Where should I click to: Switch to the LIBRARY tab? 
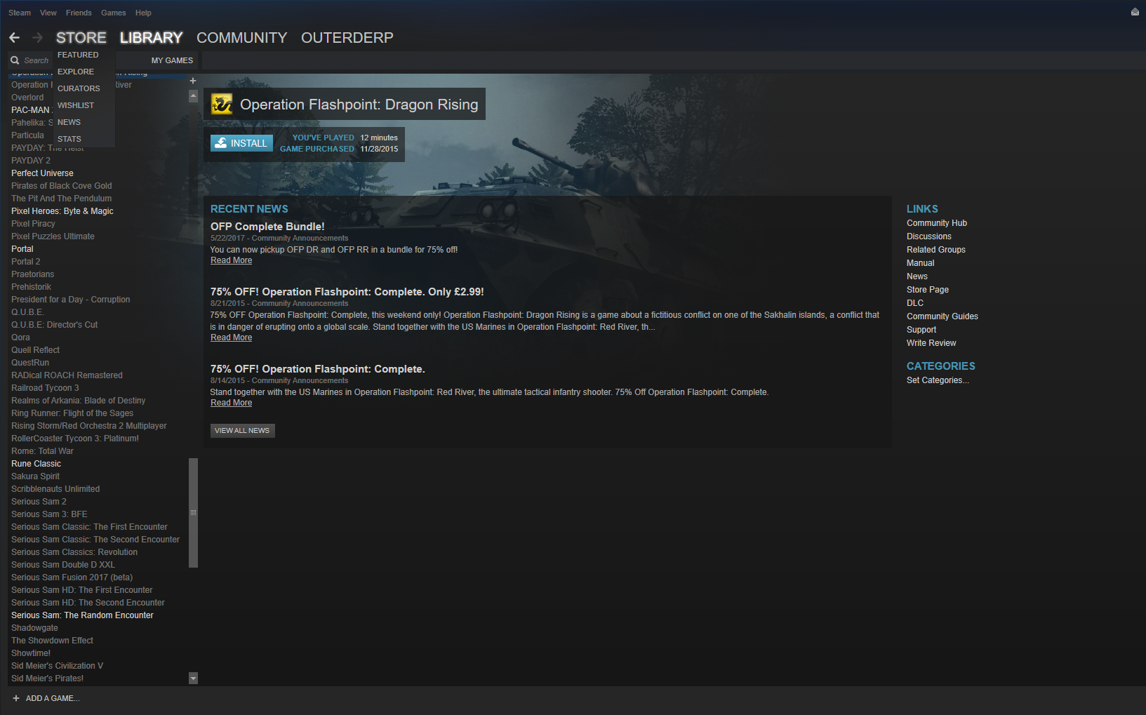click(x=152, y=38)
